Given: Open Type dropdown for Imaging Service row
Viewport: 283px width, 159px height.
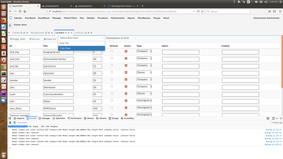Looking at the screenshot, I should click(x=144, y=51).
